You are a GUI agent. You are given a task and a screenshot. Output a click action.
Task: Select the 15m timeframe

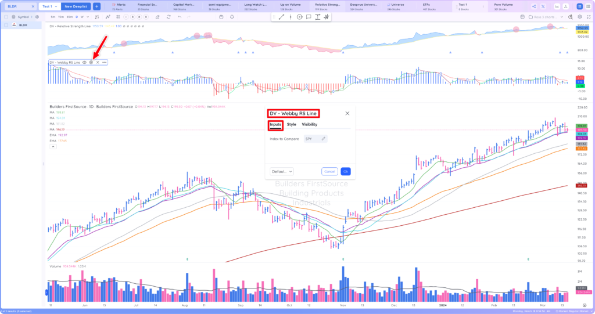(x=60, y=17)
